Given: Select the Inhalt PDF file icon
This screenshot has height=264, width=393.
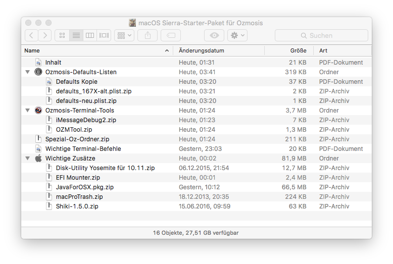Looking at the screenshot, I should (38, 62).
